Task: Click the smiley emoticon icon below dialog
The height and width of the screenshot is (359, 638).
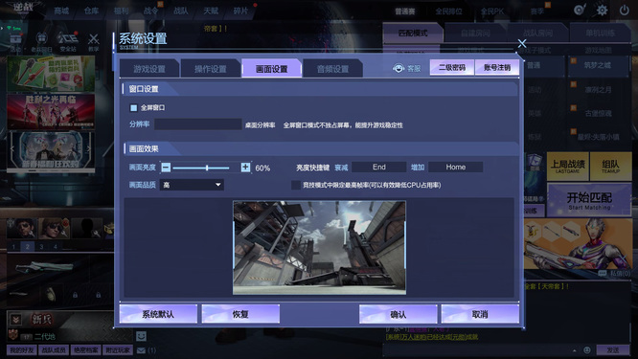Action: [141, 335]
